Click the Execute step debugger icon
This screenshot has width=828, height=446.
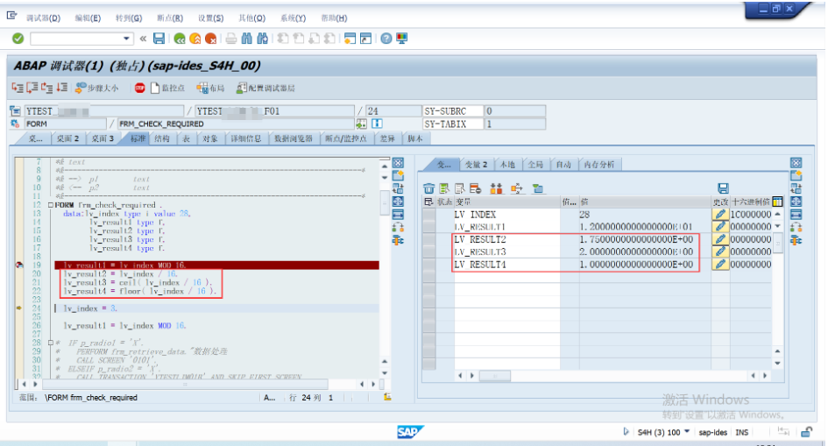click(x=32, y=88)
